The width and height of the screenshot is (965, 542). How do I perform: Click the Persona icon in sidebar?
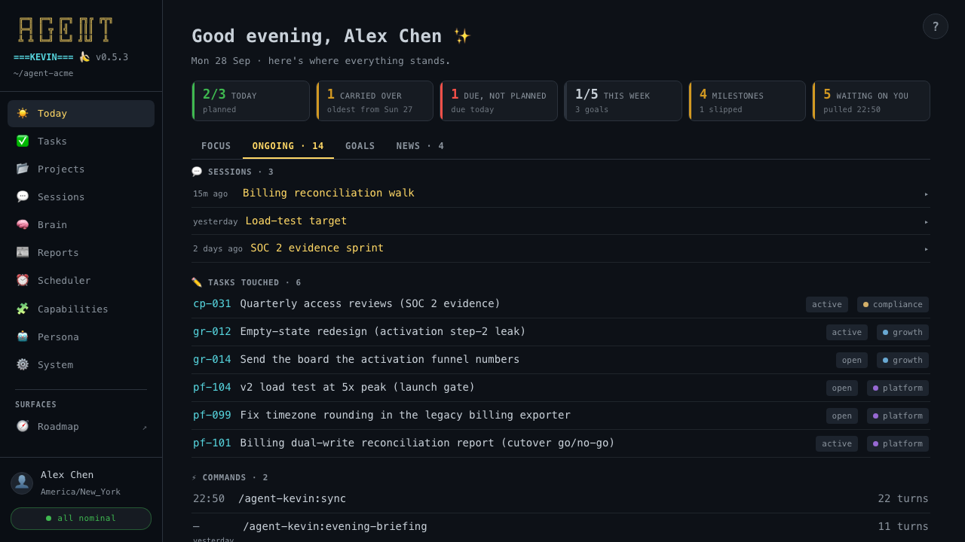(x=23, y=336)
